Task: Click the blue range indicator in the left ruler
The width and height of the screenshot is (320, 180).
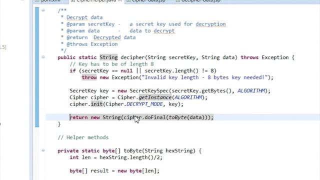Action: pyautogui.click(x=37, y=67)
